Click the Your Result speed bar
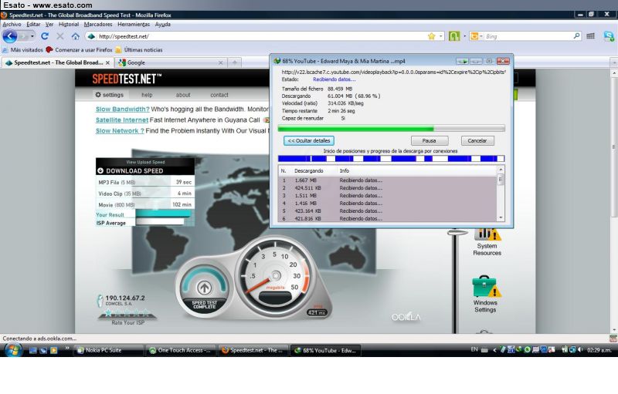The width and height of the screenshot is (618, 394). [163, 214]
